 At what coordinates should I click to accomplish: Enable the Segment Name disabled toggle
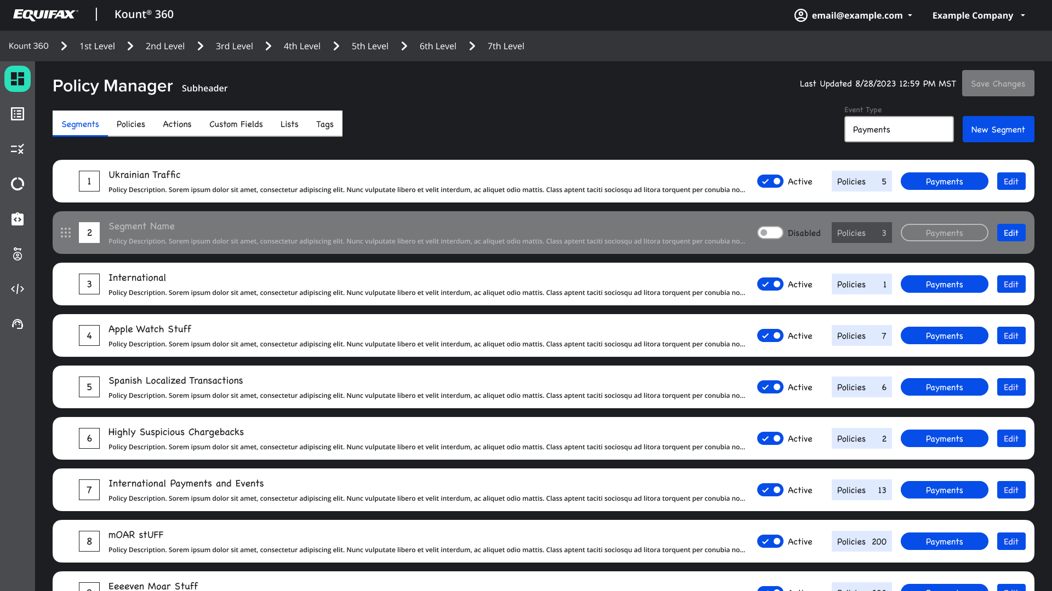[770, 233]
